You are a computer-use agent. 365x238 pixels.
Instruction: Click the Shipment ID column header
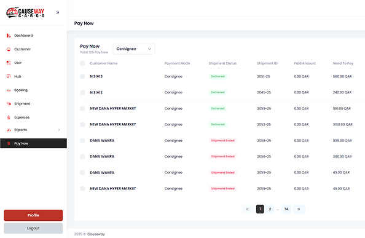click(x=267, y=63)
